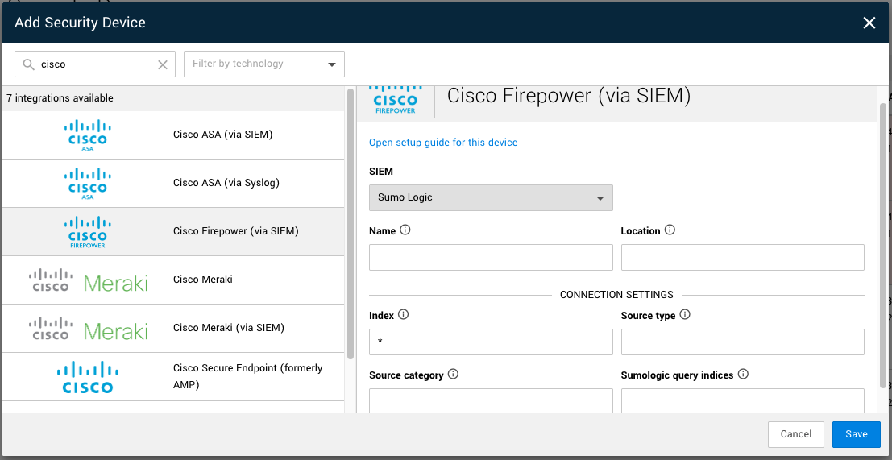Clear the cisco search text
The image size is (892, 460).
[x=163, y=64]
